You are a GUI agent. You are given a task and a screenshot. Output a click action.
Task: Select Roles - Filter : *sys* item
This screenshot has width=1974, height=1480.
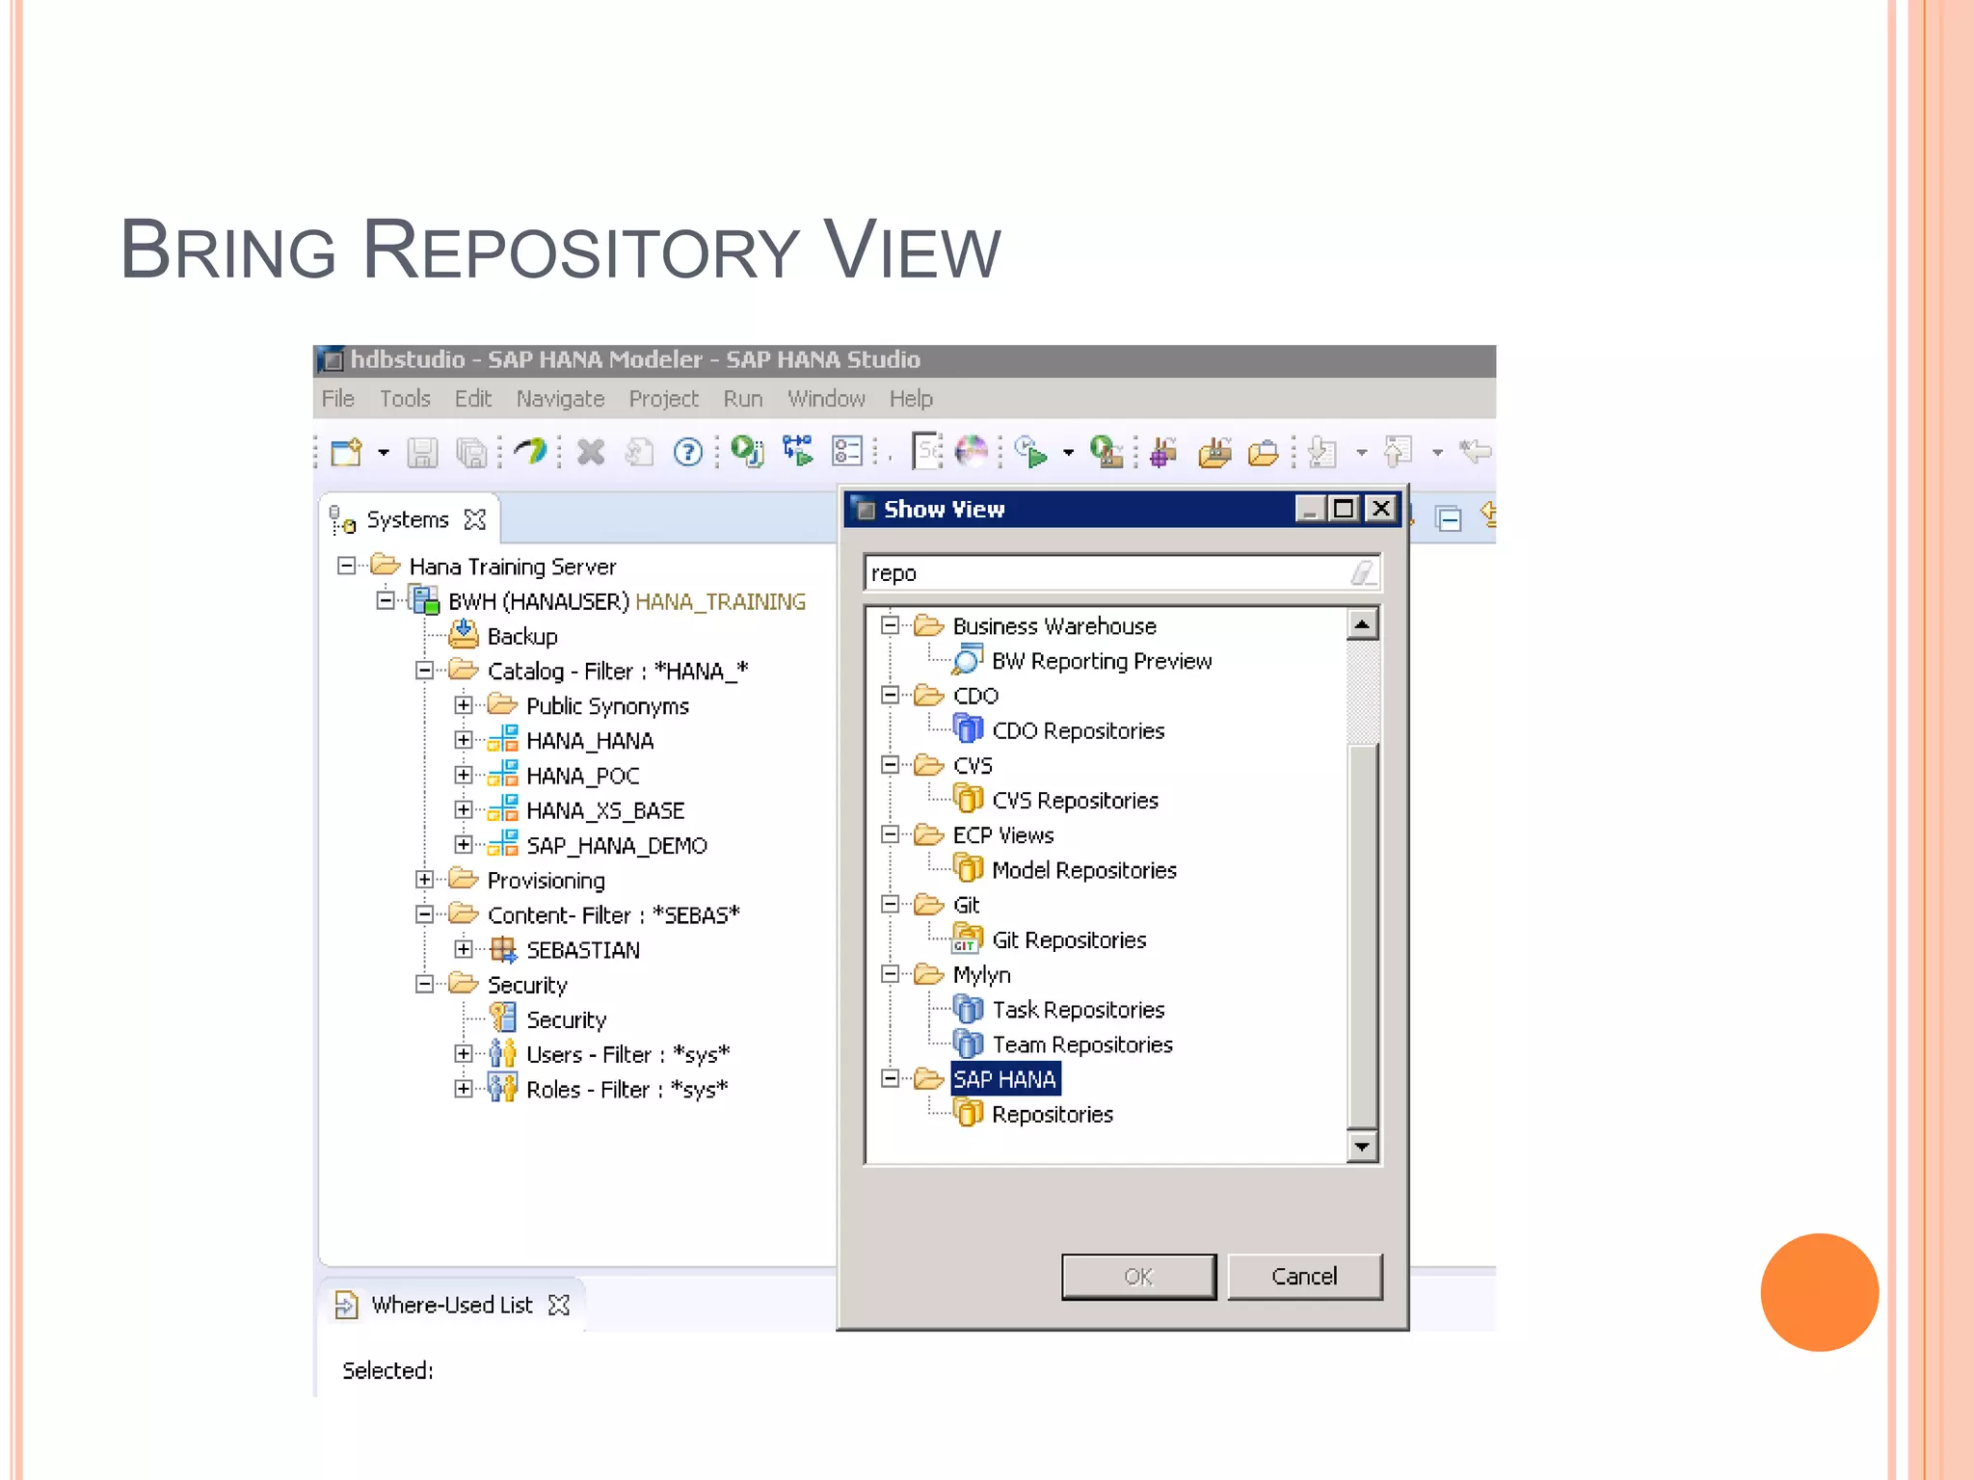click(627, 1089)
